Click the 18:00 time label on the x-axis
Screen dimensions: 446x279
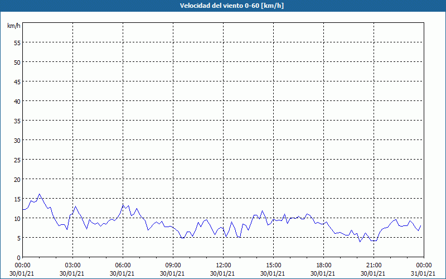(x=323, y=265)
